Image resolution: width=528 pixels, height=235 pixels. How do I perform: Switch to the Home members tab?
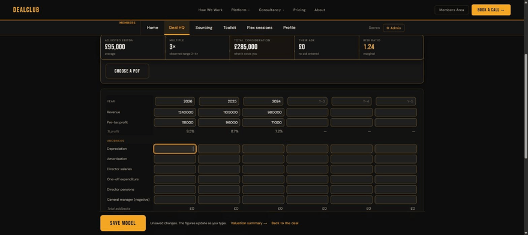(x=152, y=28)
